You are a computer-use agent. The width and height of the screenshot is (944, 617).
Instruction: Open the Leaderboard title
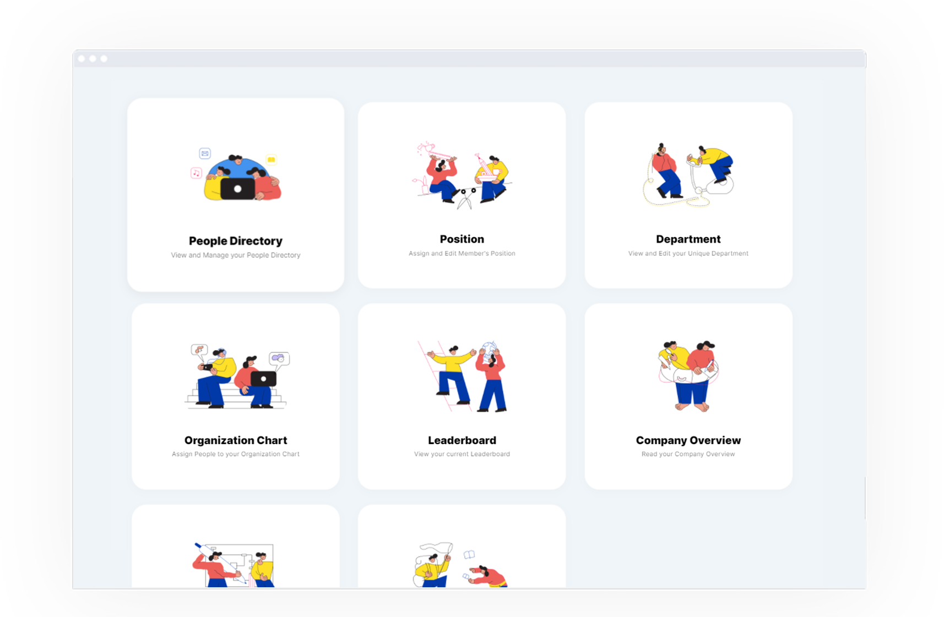(x=462, y=440)
